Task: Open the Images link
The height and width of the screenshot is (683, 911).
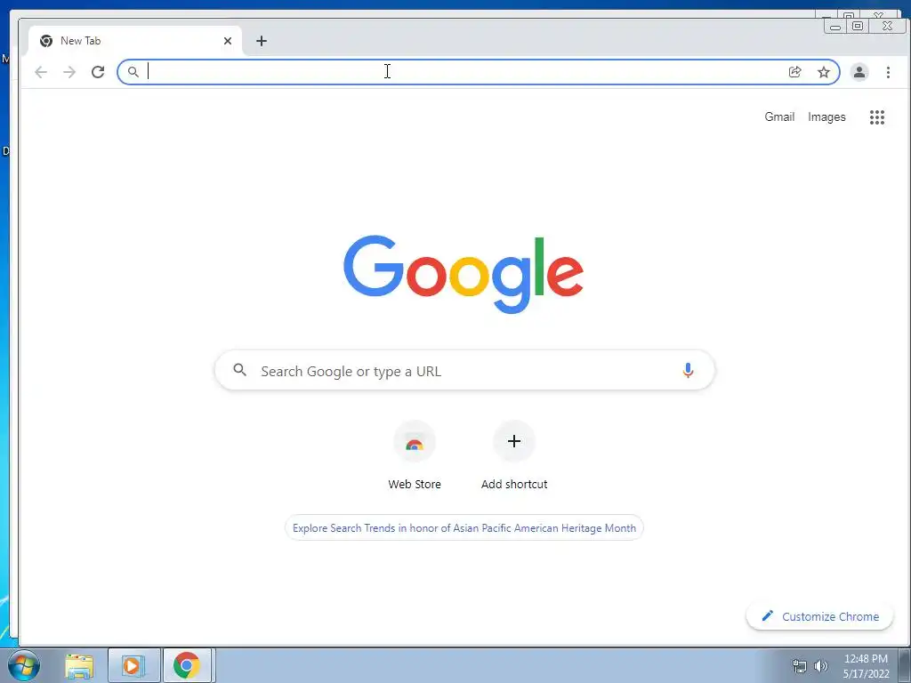Action: coord(826,117)
